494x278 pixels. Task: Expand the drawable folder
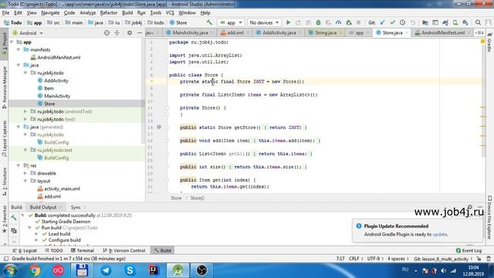(25, 173)
